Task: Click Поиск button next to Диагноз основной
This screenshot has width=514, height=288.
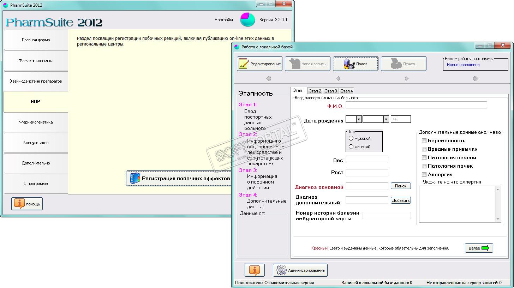Action: click(x=401, y=186)
